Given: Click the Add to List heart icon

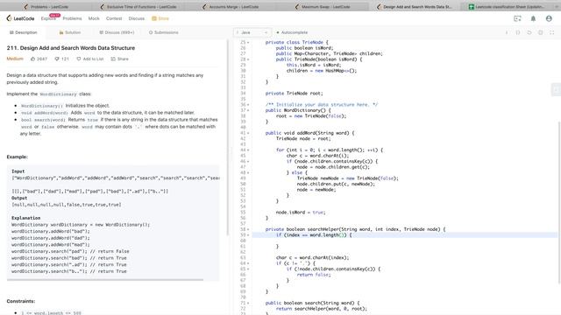Looking at the screenshot, I should point(79,59).
